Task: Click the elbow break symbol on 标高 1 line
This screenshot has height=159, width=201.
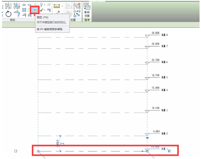Action: point(142,151)
